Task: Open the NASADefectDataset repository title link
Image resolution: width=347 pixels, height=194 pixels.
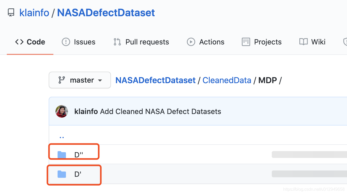Action: 106,13
